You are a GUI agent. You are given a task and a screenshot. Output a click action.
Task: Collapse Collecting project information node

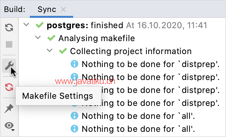click(x=50, y=51)
